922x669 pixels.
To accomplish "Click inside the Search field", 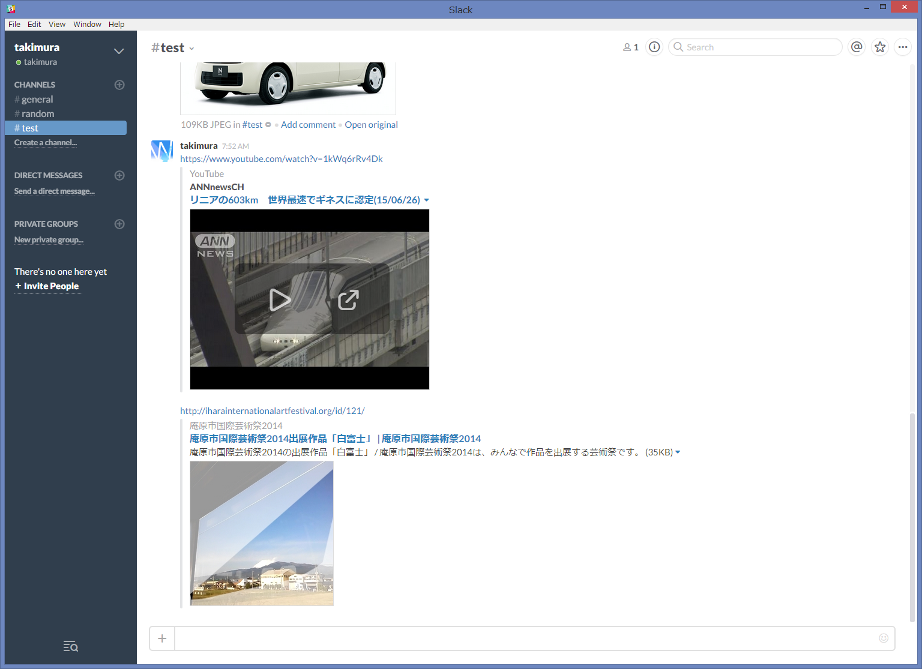I will click(x=755, y=47).
